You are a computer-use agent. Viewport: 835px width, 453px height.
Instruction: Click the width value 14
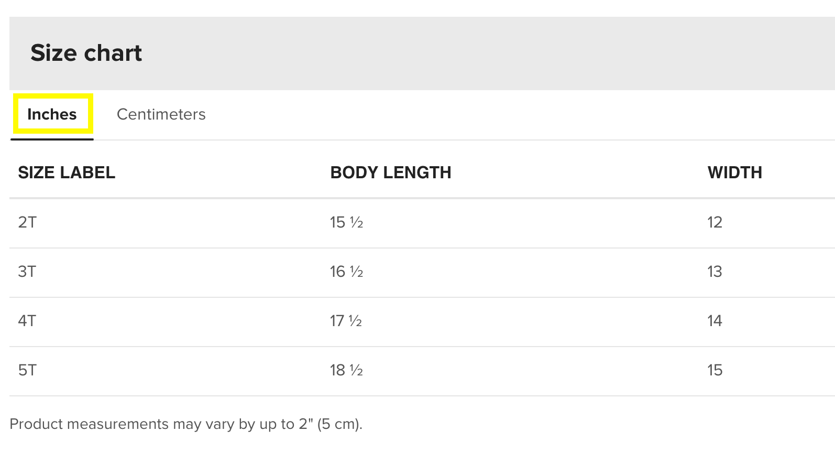pos(715,321)
